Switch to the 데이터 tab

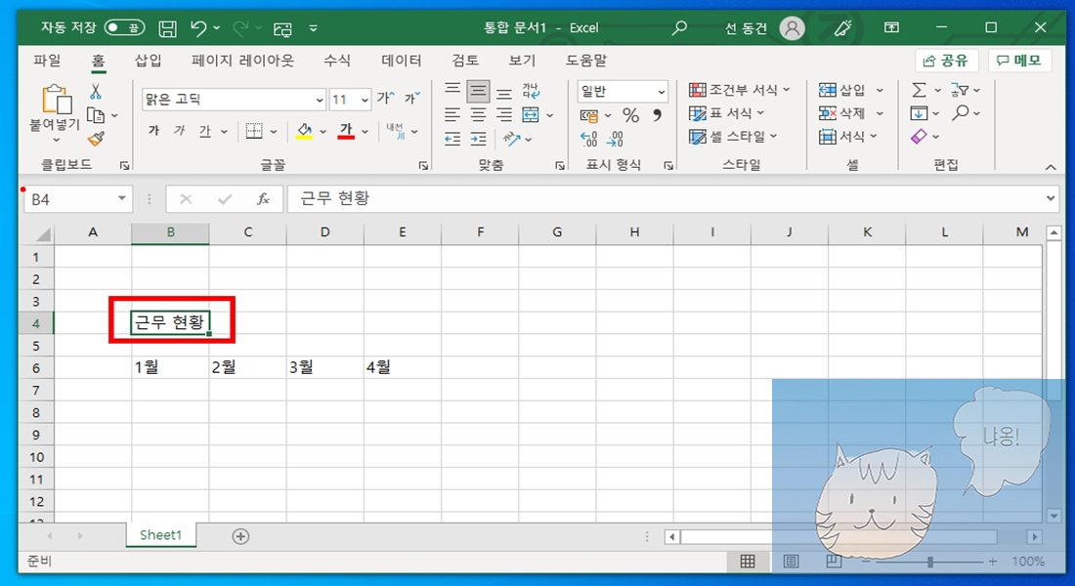coord(401,61)
